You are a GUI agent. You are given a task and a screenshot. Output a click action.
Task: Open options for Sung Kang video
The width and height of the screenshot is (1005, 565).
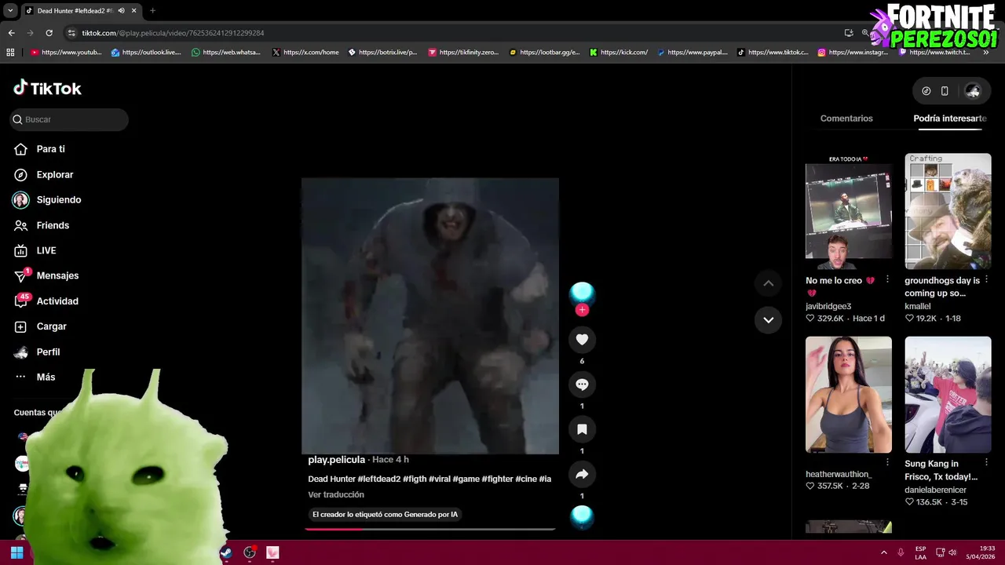(986, 463)
